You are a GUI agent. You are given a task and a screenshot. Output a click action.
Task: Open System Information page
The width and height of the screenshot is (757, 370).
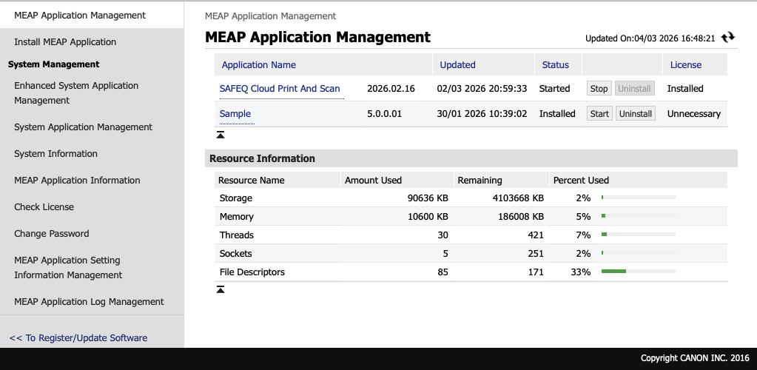coord(55,154)
